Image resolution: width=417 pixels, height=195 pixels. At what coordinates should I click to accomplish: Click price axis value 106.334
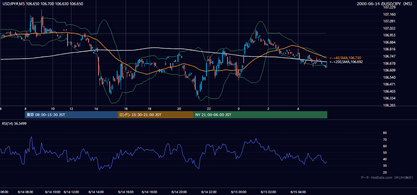[x=389, y=98]
